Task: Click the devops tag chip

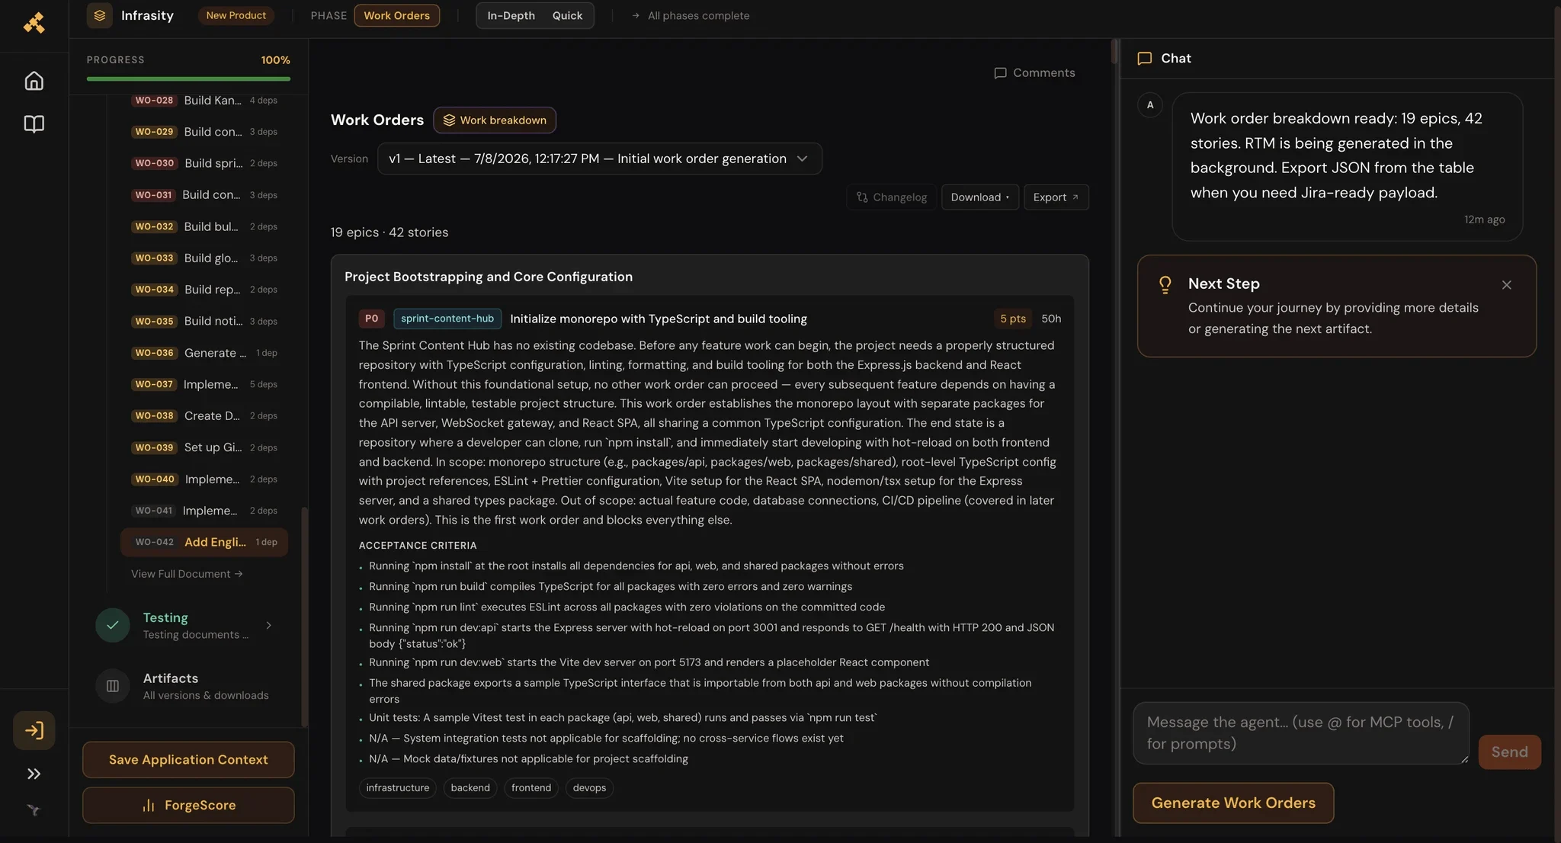Action: coord(589,787)
